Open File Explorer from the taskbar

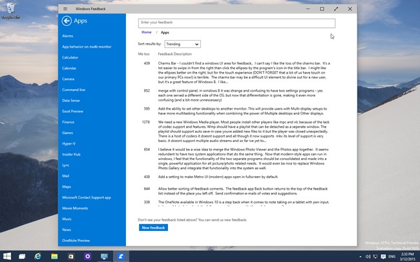click(x=54, y=256)
